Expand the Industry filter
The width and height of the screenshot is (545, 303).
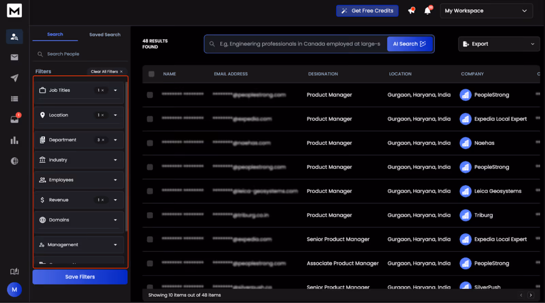pyautogui.click(x=115, y=160)
